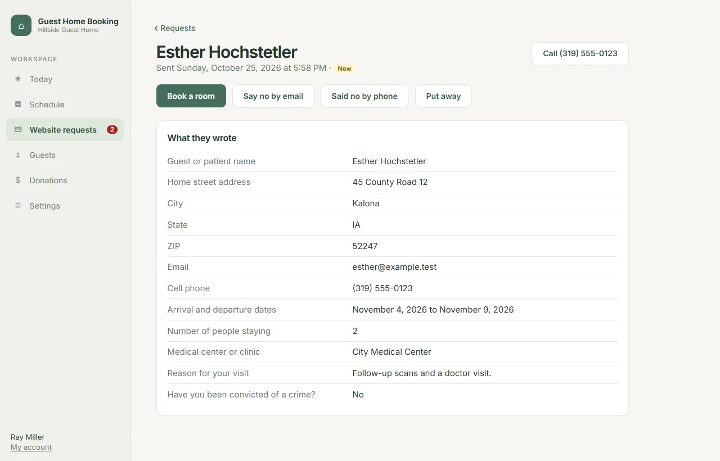Click the Hillside Guest Home subtitle
The width and height of the screenshot is (720, 461).
(68, 30)
